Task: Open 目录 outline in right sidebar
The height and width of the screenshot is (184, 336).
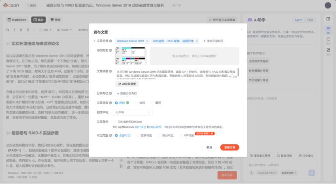Action: pos(328,41)
